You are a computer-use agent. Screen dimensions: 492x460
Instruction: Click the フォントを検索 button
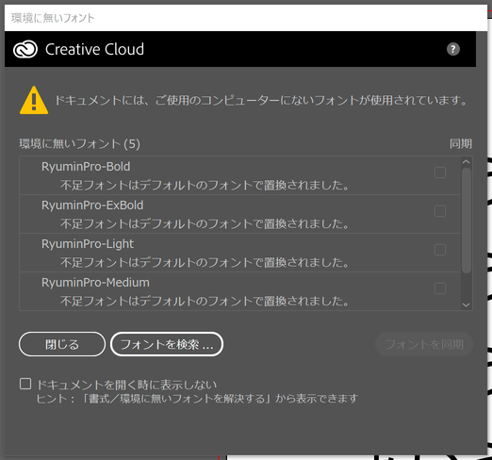[x=167, y=344]
